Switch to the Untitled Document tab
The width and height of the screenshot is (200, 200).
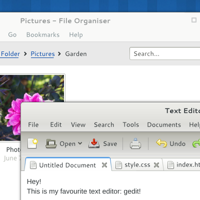[x=67, y=165]
